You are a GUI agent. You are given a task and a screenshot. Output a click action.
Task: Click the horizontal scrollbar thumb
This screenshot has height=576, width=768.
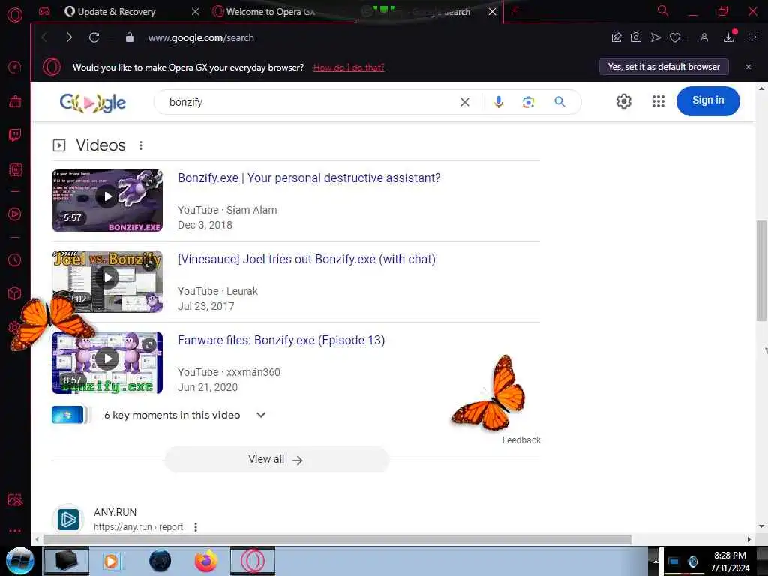[x=337, y=540]
